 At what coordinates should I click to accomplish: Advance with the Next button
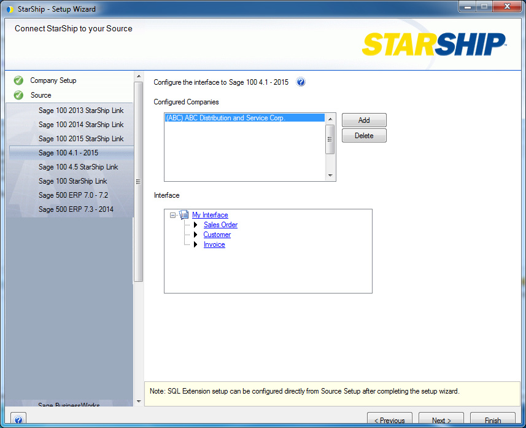tap(441, 419)
